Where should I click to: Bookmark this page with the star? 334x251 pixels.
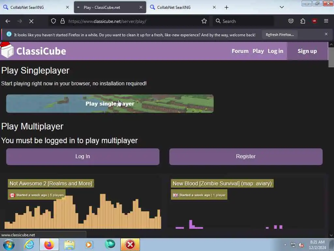click(x=204, y=21)
